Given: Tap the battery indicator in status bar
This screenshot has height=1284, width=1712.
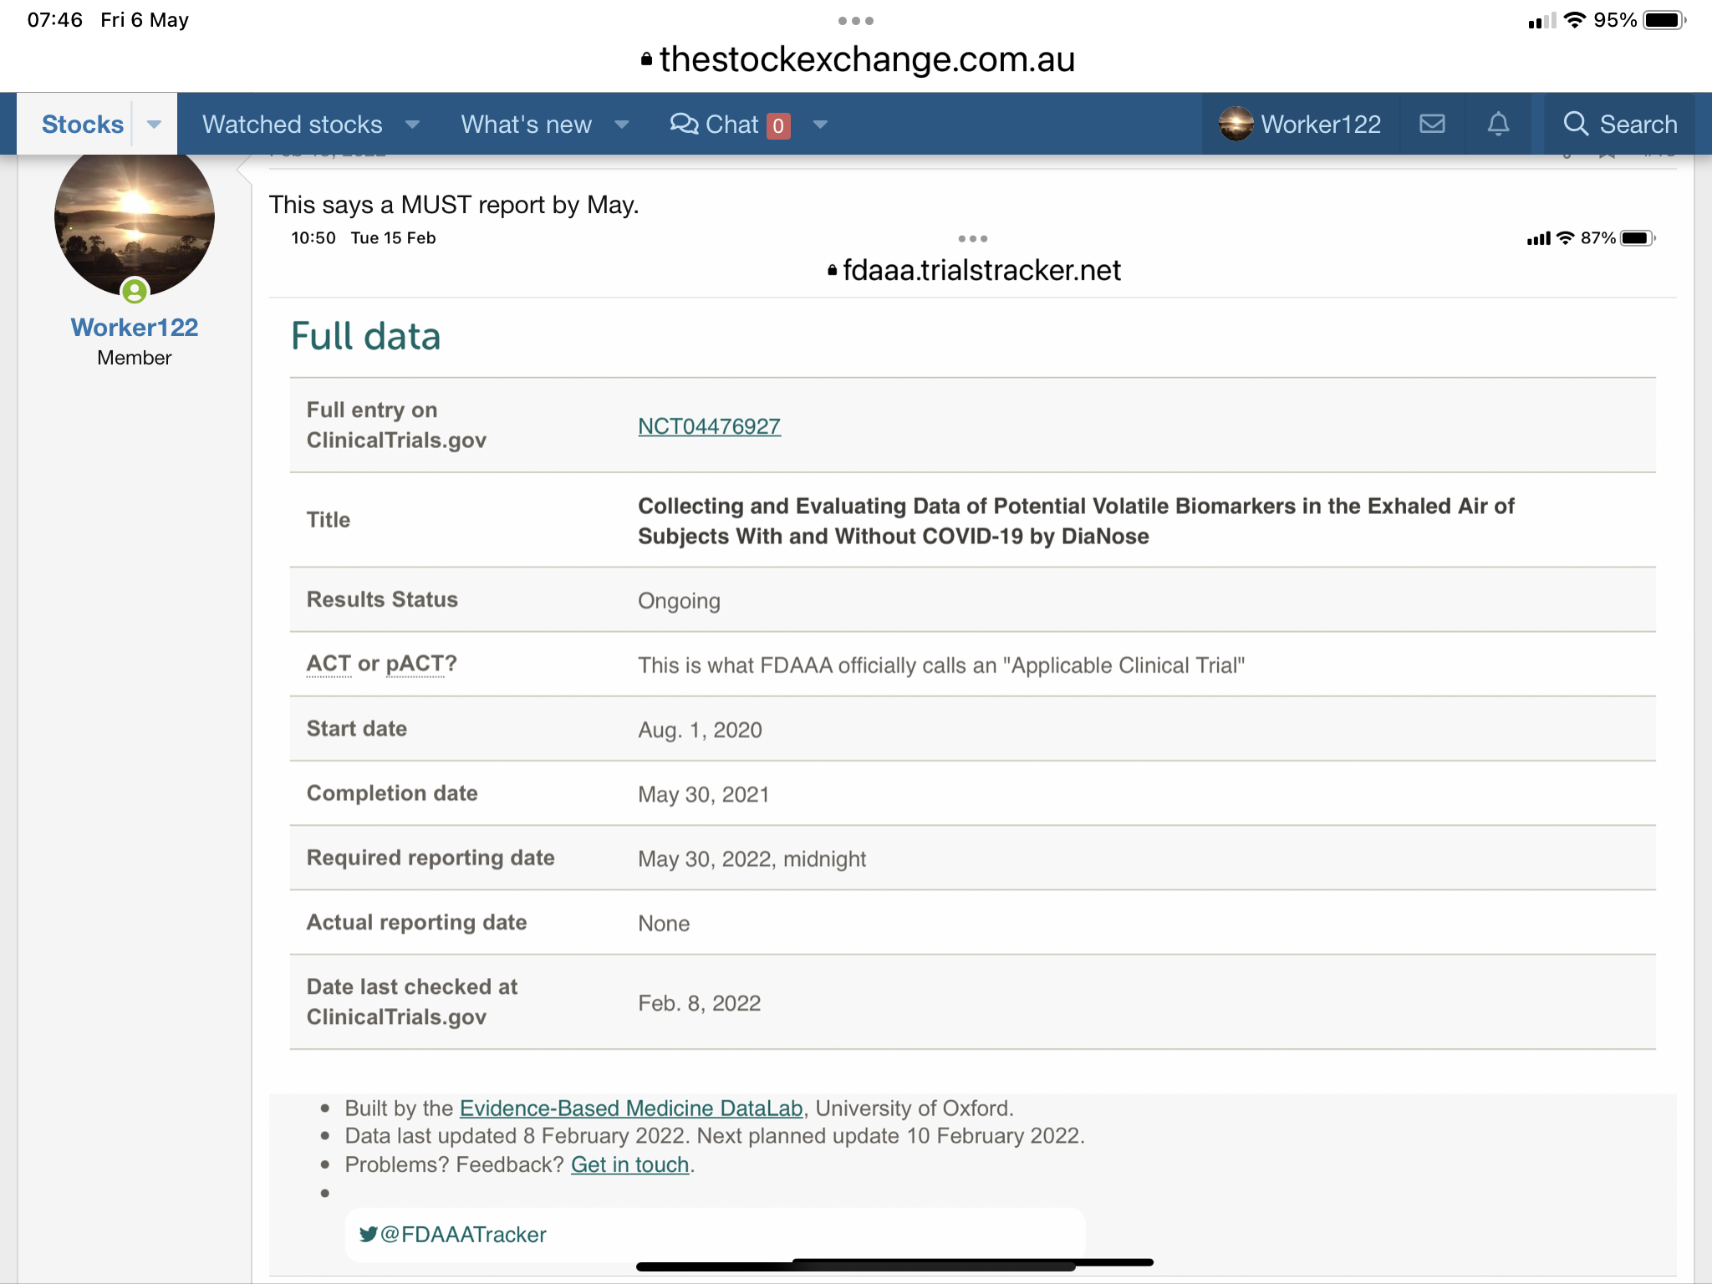Looking at the screenshot, I should tap(1665, 20).
